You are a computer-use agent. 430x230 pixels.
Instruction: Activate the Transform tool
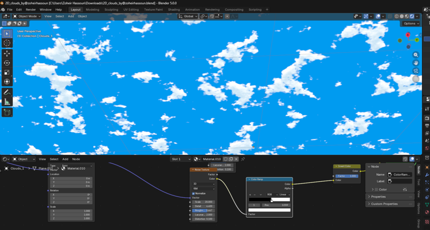(x=7, y=82)
